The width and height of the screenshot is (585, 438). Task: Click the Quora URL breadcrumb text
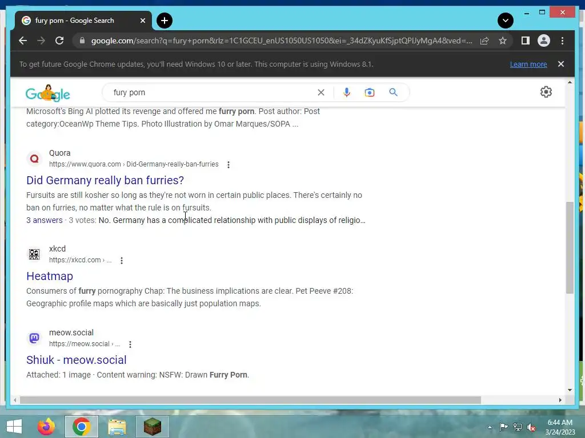(x=134, y=164)
